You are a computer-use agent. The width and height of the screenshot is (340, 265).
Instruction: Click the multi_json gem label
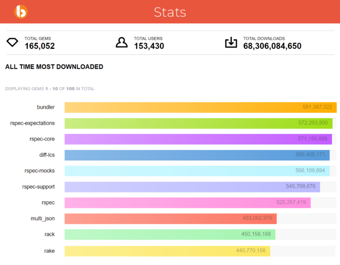[42, 219]
